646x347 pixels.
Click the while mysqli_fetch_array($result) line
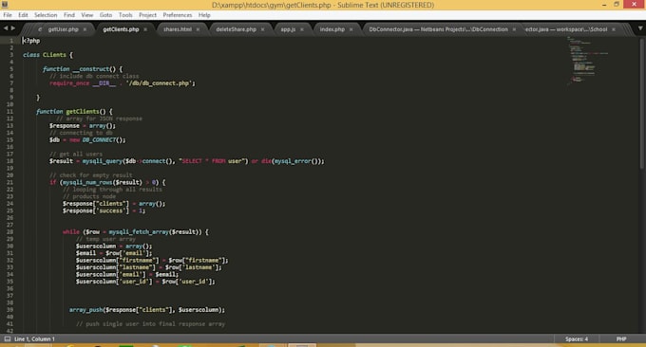[x=136, y=232]
